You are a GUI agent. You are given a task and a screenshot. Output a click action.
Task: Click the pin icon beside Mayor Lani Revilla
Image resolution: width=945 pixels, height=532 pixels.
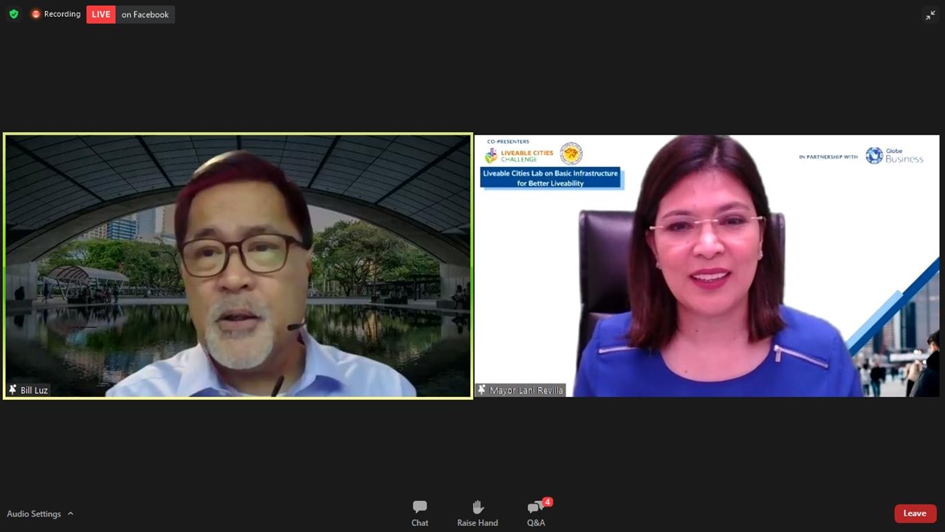pyautogui.click(x=482, y=389)
